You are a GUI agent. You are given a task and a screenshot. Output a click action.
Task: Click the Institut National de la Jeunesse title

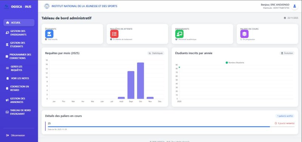[84, 6]
